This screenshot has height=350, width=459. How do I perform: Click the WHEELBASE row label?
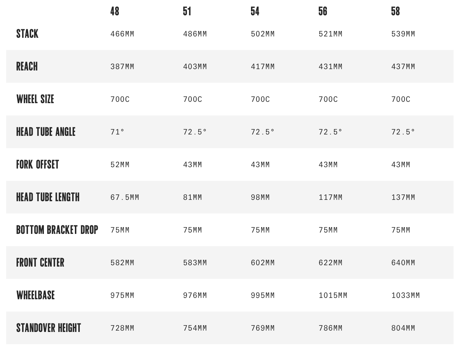(x=35, y=295)
